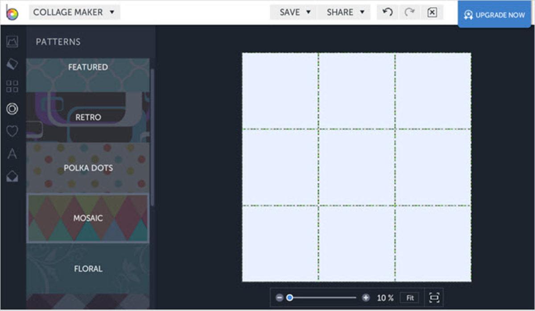Choose the Polka Dots pattern category

(88, 168)
